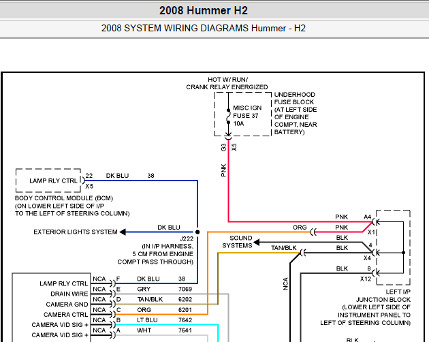The height and width of the screenshot is (342, 429).
Task: Click the '2008 Hummer H2' title heading
Action: click(204, 11)
